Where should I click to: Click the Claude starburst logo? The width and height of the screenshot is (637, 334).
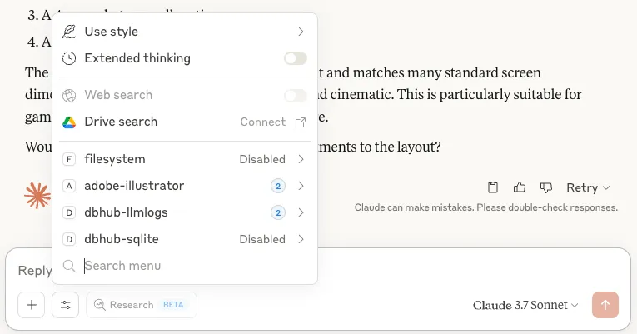point(37,196)
